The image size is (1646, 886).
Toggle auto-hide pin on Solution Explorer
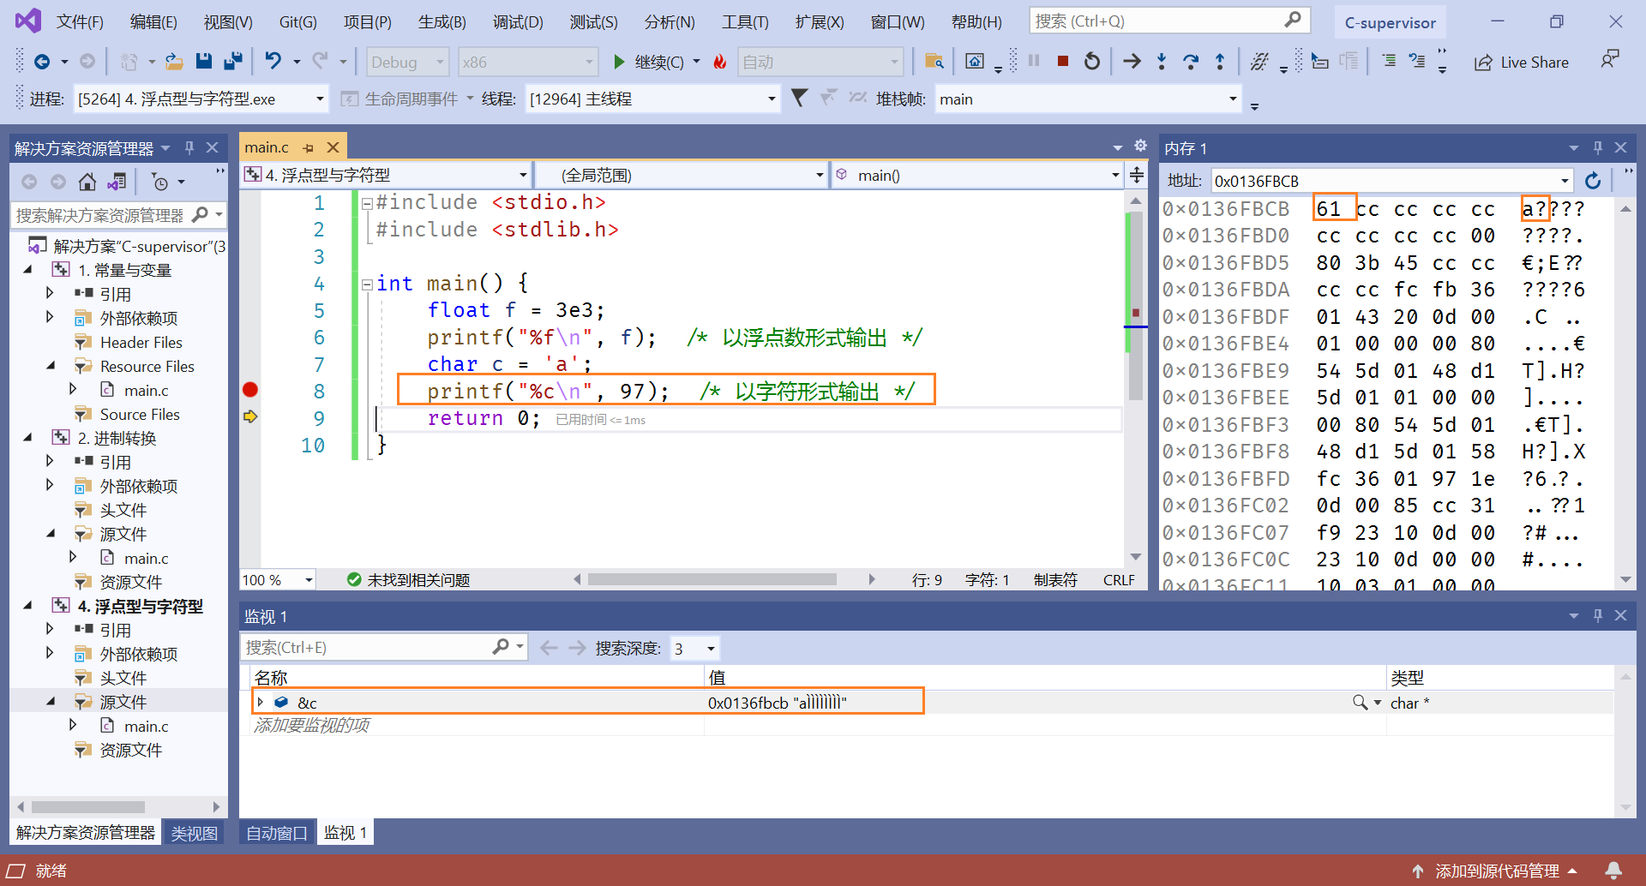click(x=189, y=147)
